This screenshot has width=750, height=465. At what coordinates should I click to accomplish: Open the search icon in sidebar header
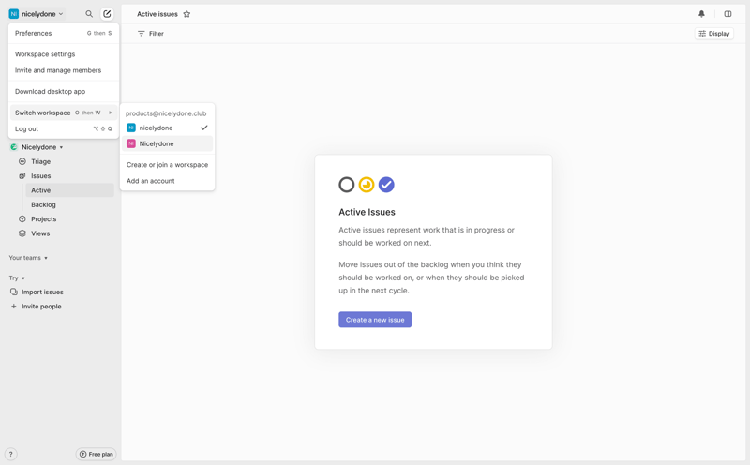click(x=89, y=14)
